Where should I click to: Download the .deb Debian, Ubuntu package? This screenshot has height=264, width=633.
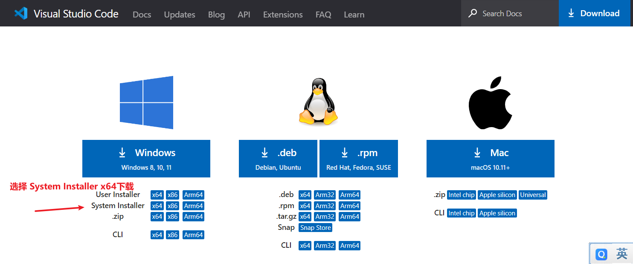[278, 159]
